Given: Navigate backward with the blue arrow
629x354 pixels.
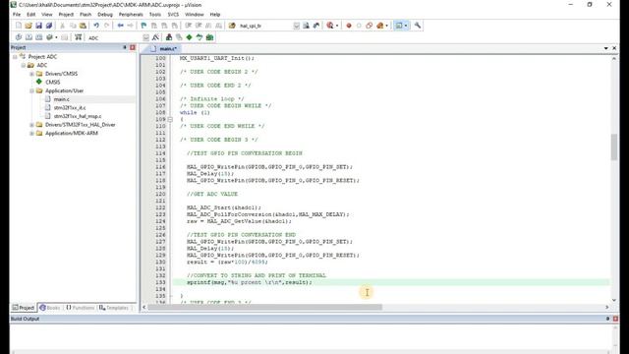Looking at the screenshot, I should (120, 26).
